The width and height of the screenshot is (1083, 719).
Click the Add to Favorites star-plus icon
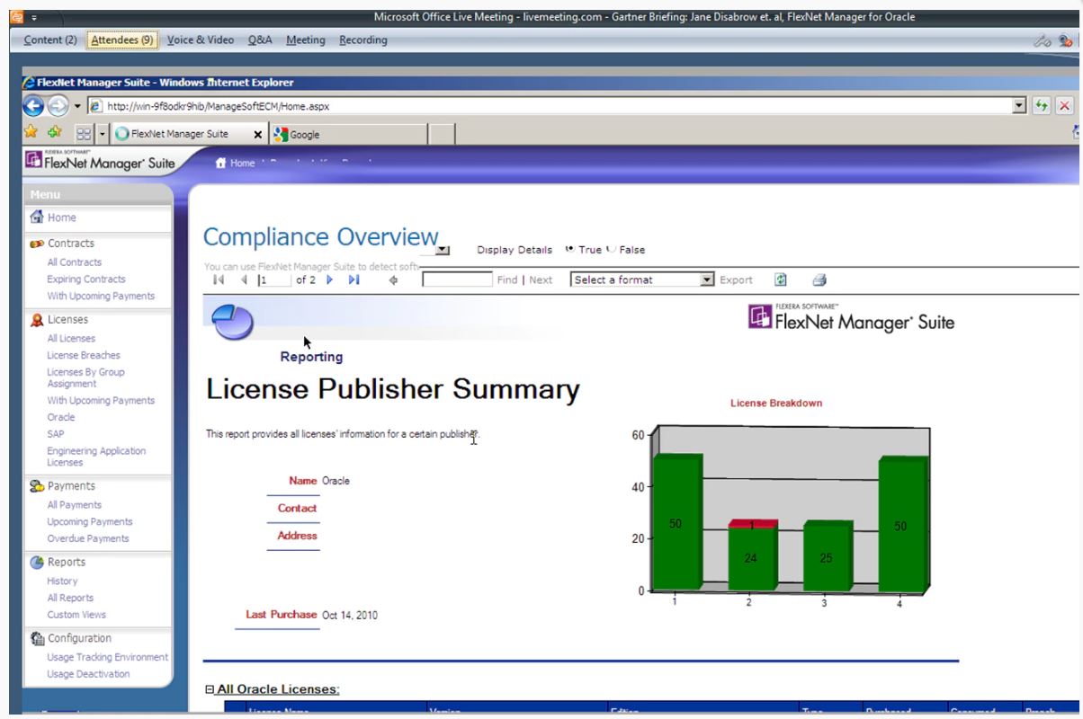click(x=54, y=133)
